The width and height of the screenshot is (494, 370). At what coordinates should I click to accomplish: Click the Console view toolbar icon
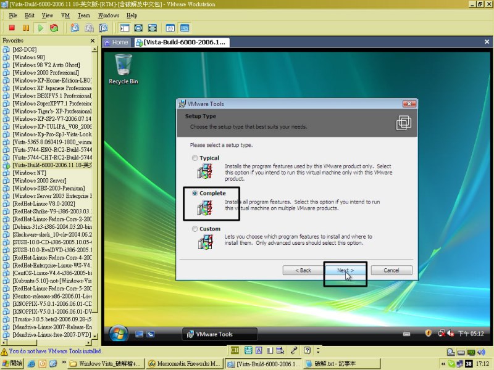[x=185, y=28]
